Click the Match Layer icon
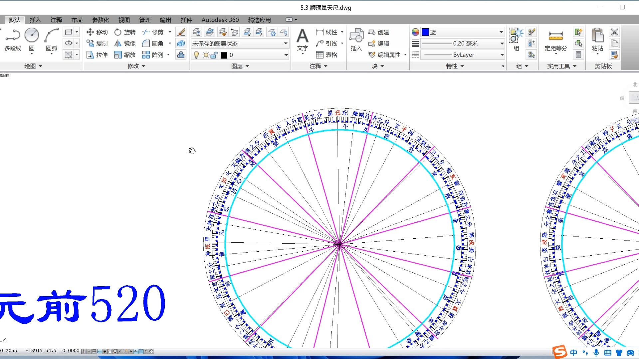639x359 pixels. click(223, 32)
